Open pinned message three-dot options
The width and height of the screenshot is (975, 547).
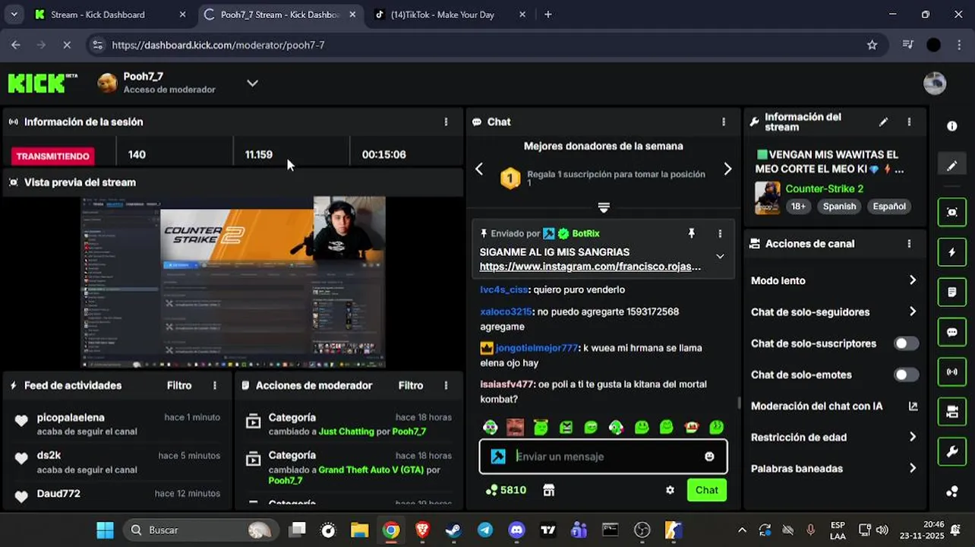[720, 233]
